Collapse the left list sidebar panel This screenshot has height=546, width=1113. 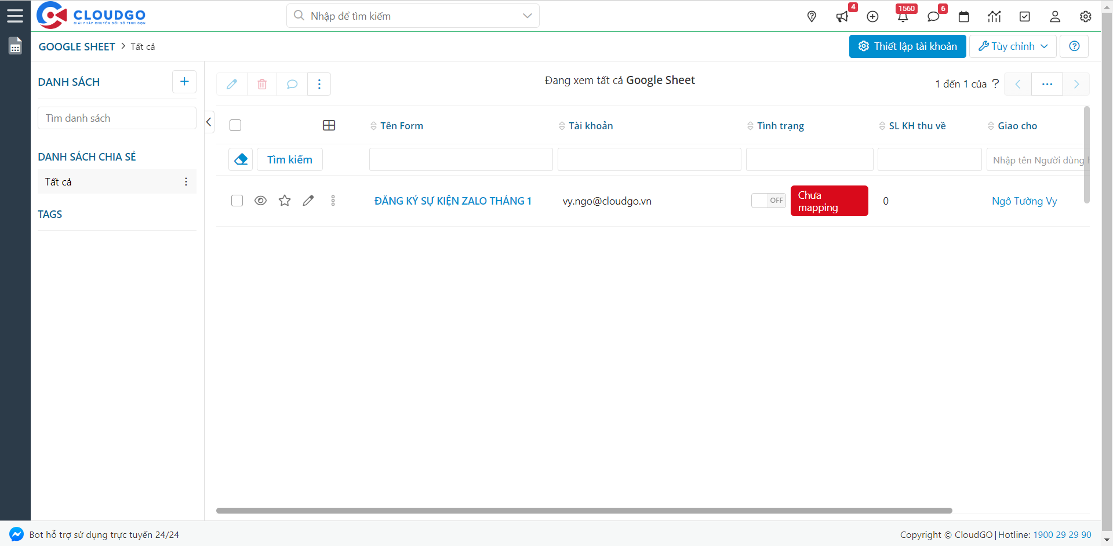coord(209,122)
